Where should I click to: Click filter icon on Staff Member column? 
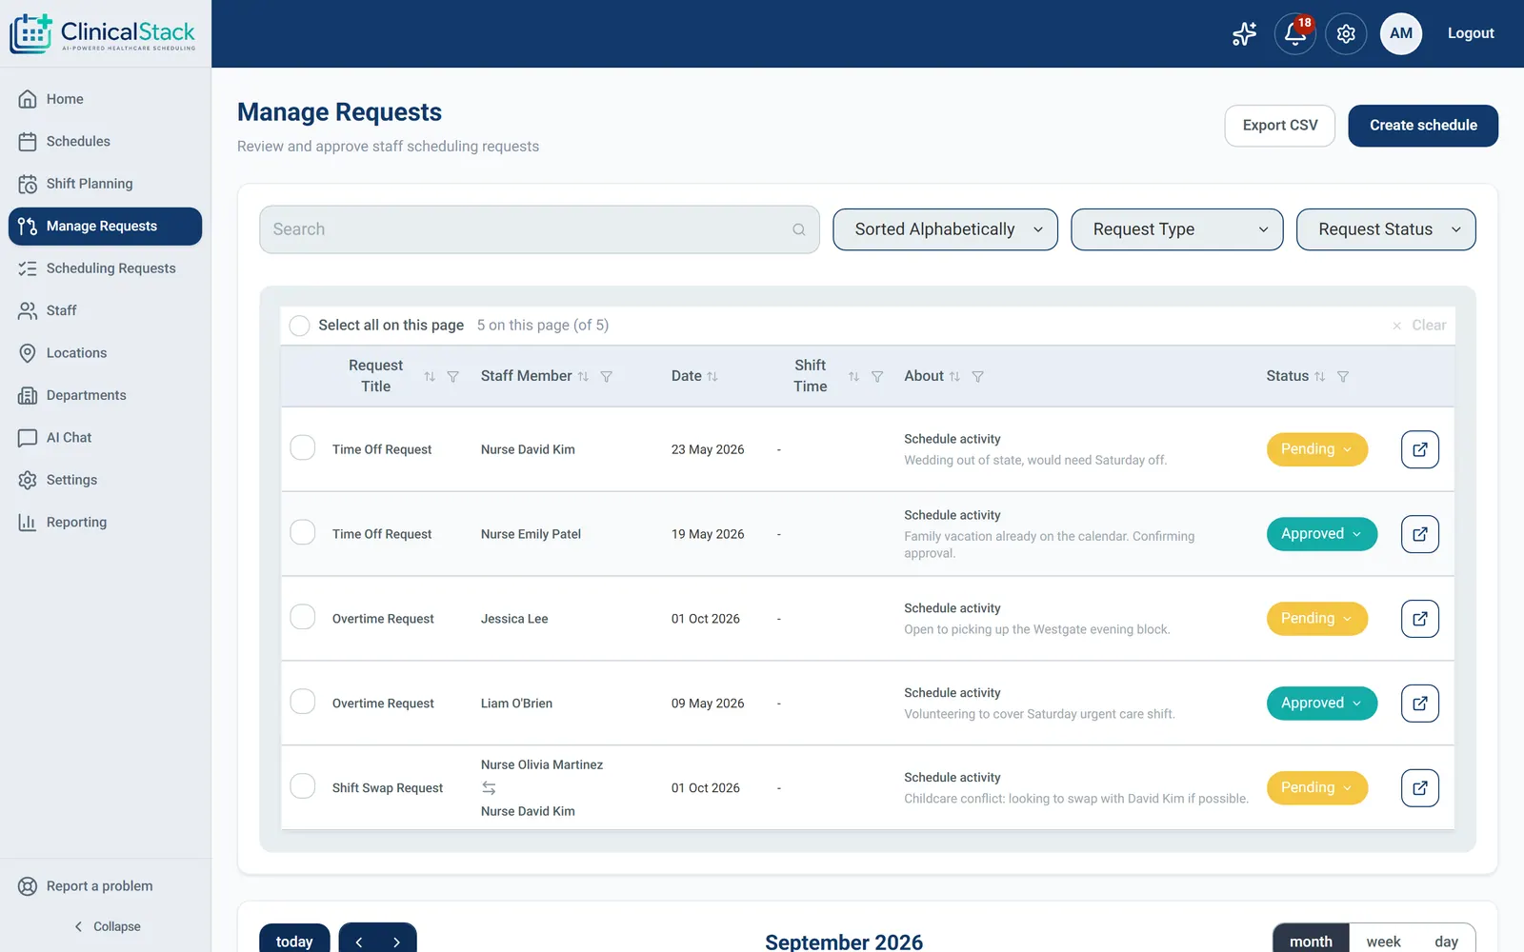click(x=606, y=377)
